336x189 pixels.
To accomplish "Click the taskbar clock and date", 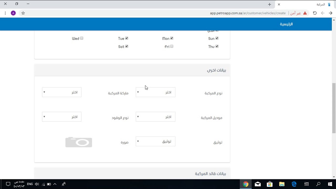I will [x=19, y=184].
